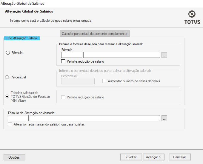Click the wide Jornada formula description field
The width and height of the screenshot is (203, 164).
pyautogui.click(x=95, y=118)
